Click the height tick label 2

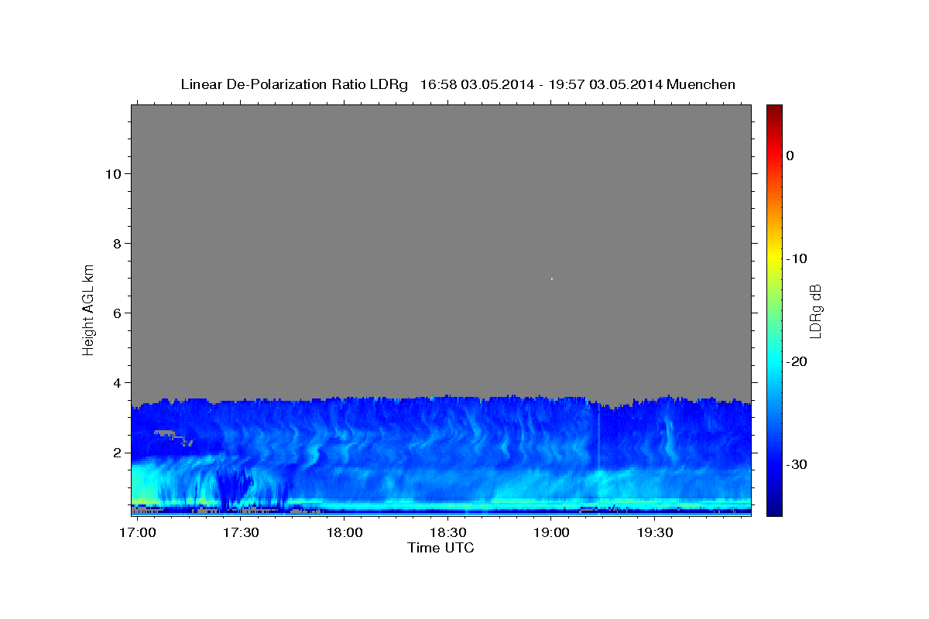click(x=115, y=452)
